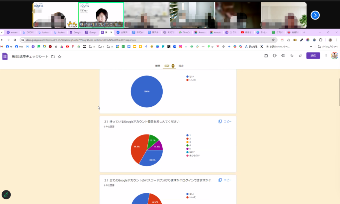Open the AI bookmarks folder

(x=110, y=46)
